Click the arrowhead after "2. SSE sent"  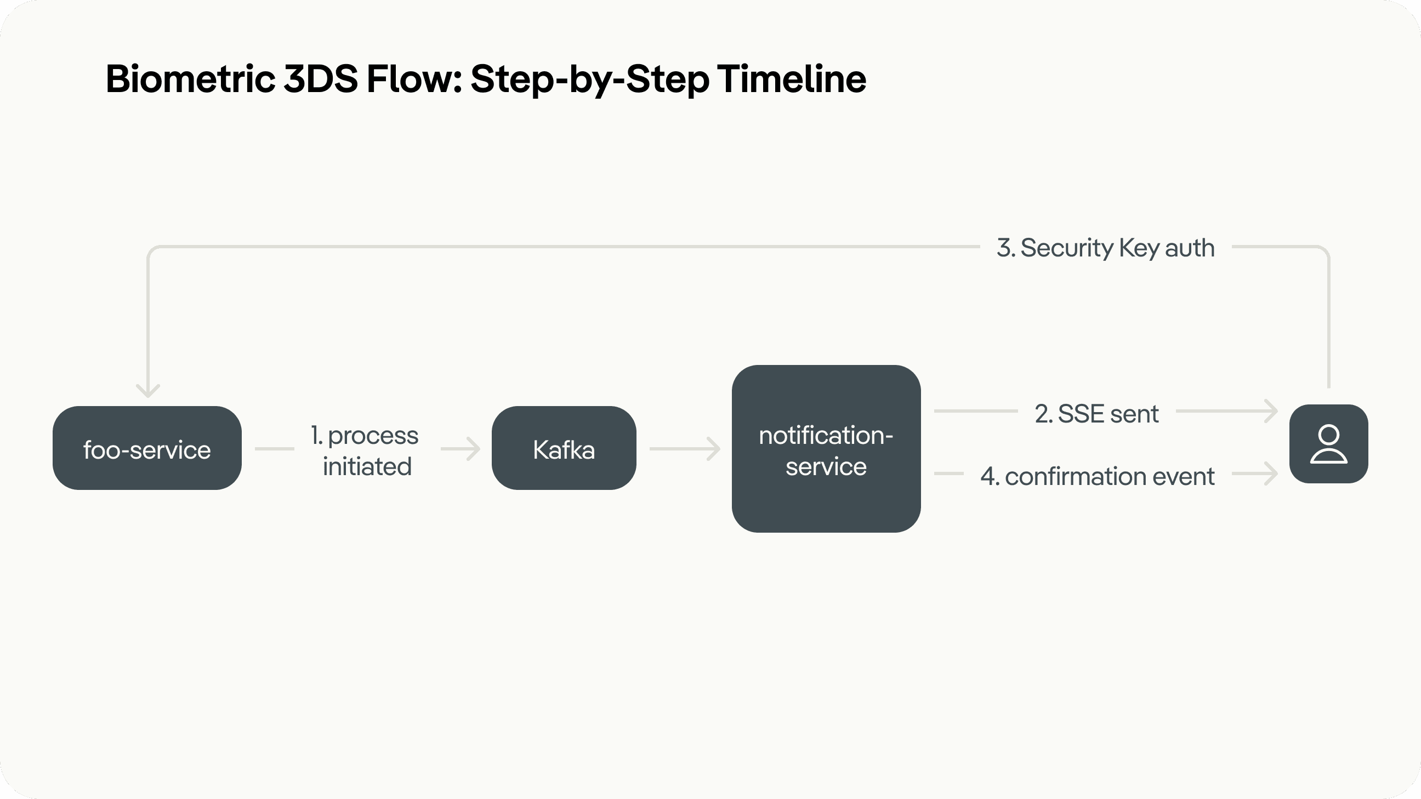(x=1270, y=412)
